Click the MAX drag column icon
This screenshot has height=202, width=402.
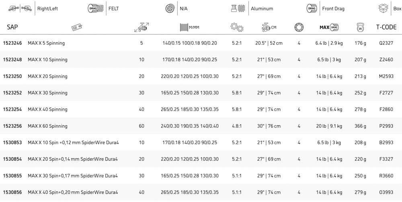click(329, 27)
